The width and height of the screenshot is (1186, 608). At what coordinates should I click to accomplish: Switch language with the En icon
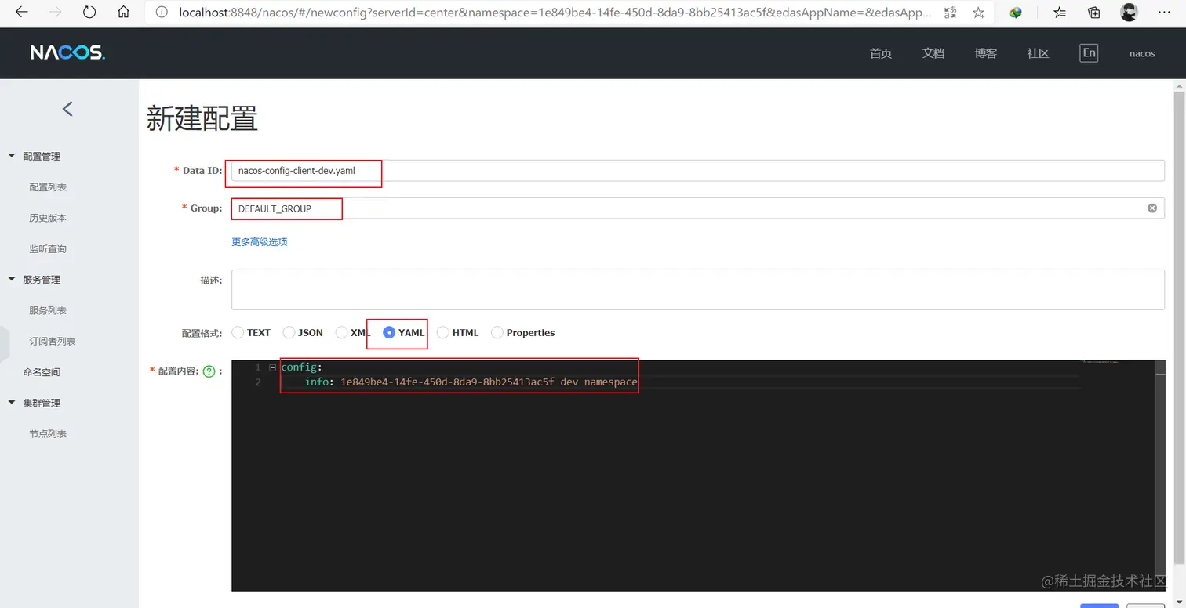point(1089,52)
